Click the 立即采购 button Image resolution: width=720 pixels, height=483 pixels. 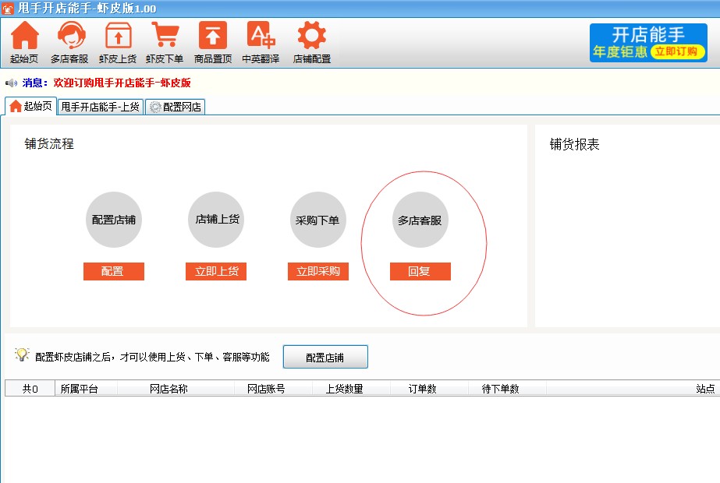317,271
